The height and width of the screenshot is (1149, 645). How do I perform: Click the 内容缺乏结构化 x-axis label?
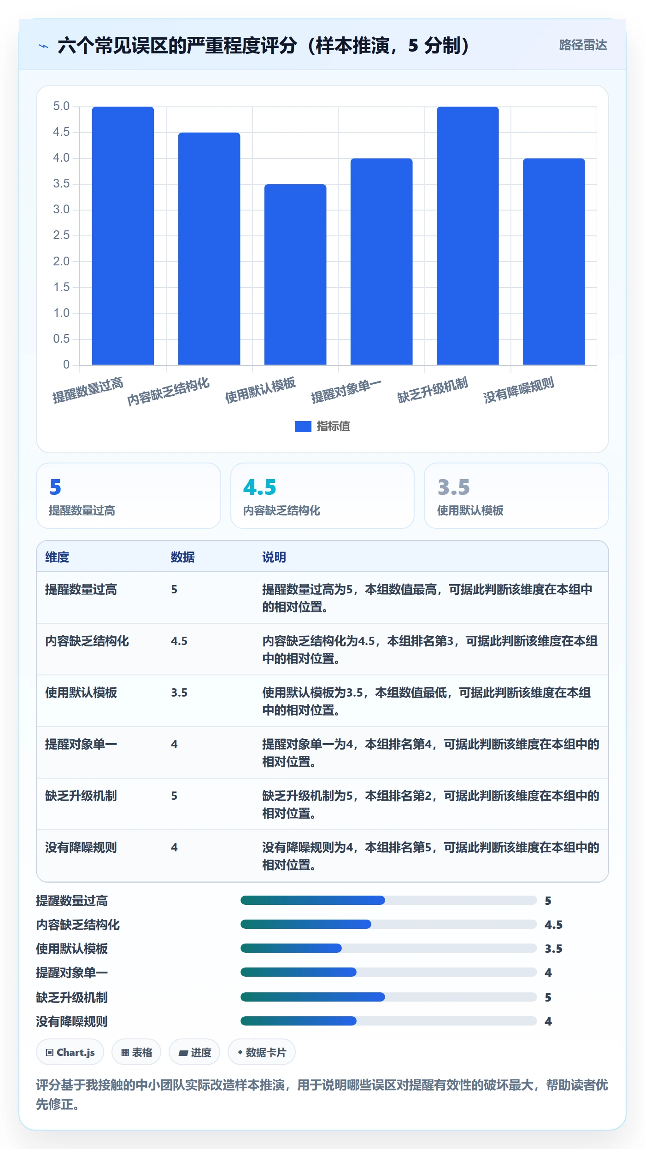coord(168,392)
